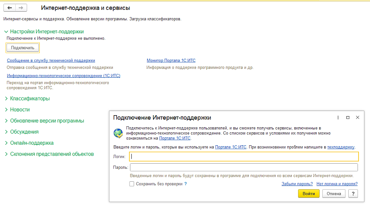Focus the Пароль input field
370x210 pixels.
tap(244, 167)
